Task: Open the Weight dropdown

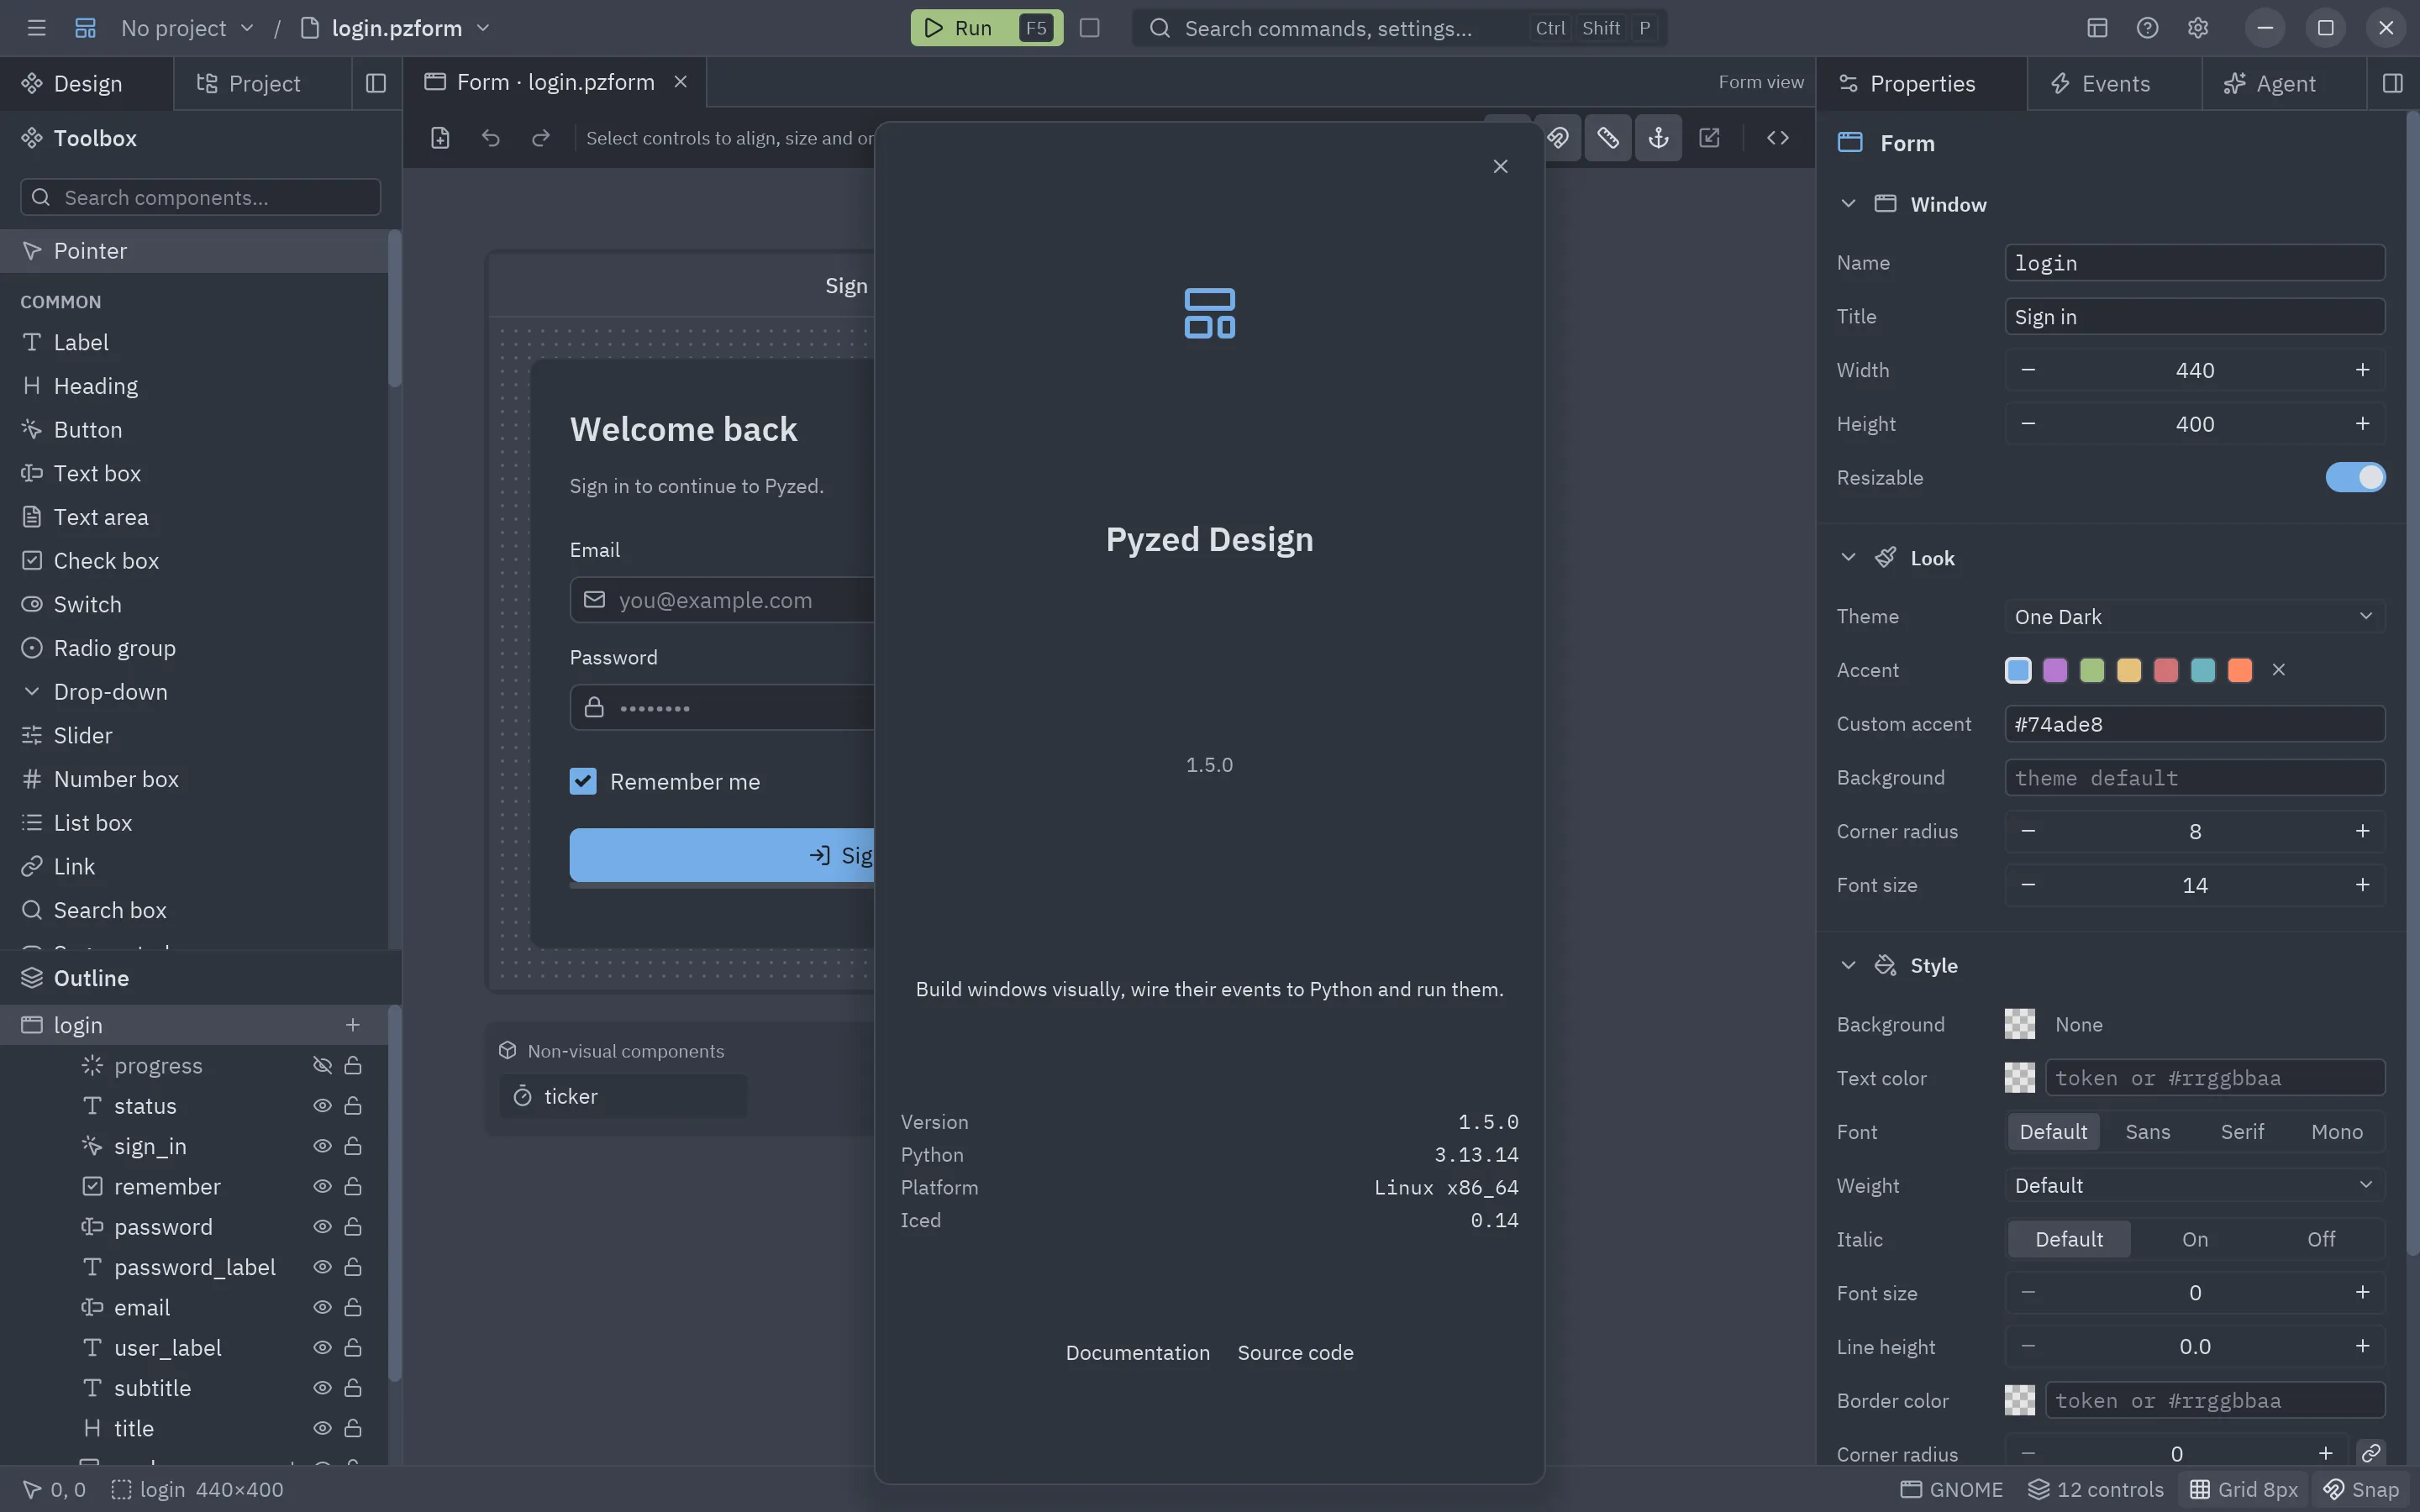Action: coord(2194,1185)
